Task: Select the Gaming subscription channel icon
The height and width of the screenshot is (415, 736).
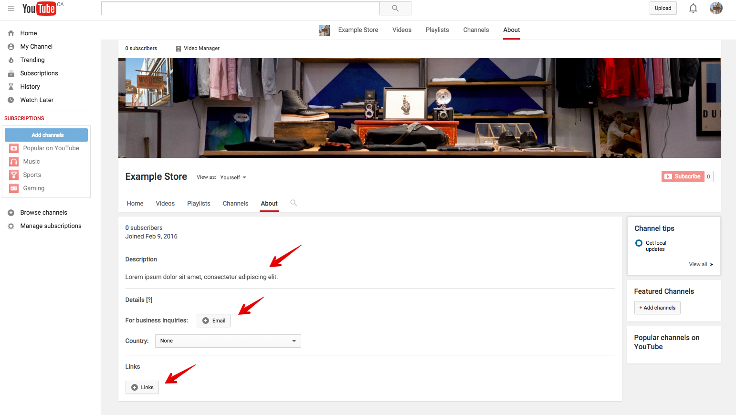Action: [x=14, y=188]
